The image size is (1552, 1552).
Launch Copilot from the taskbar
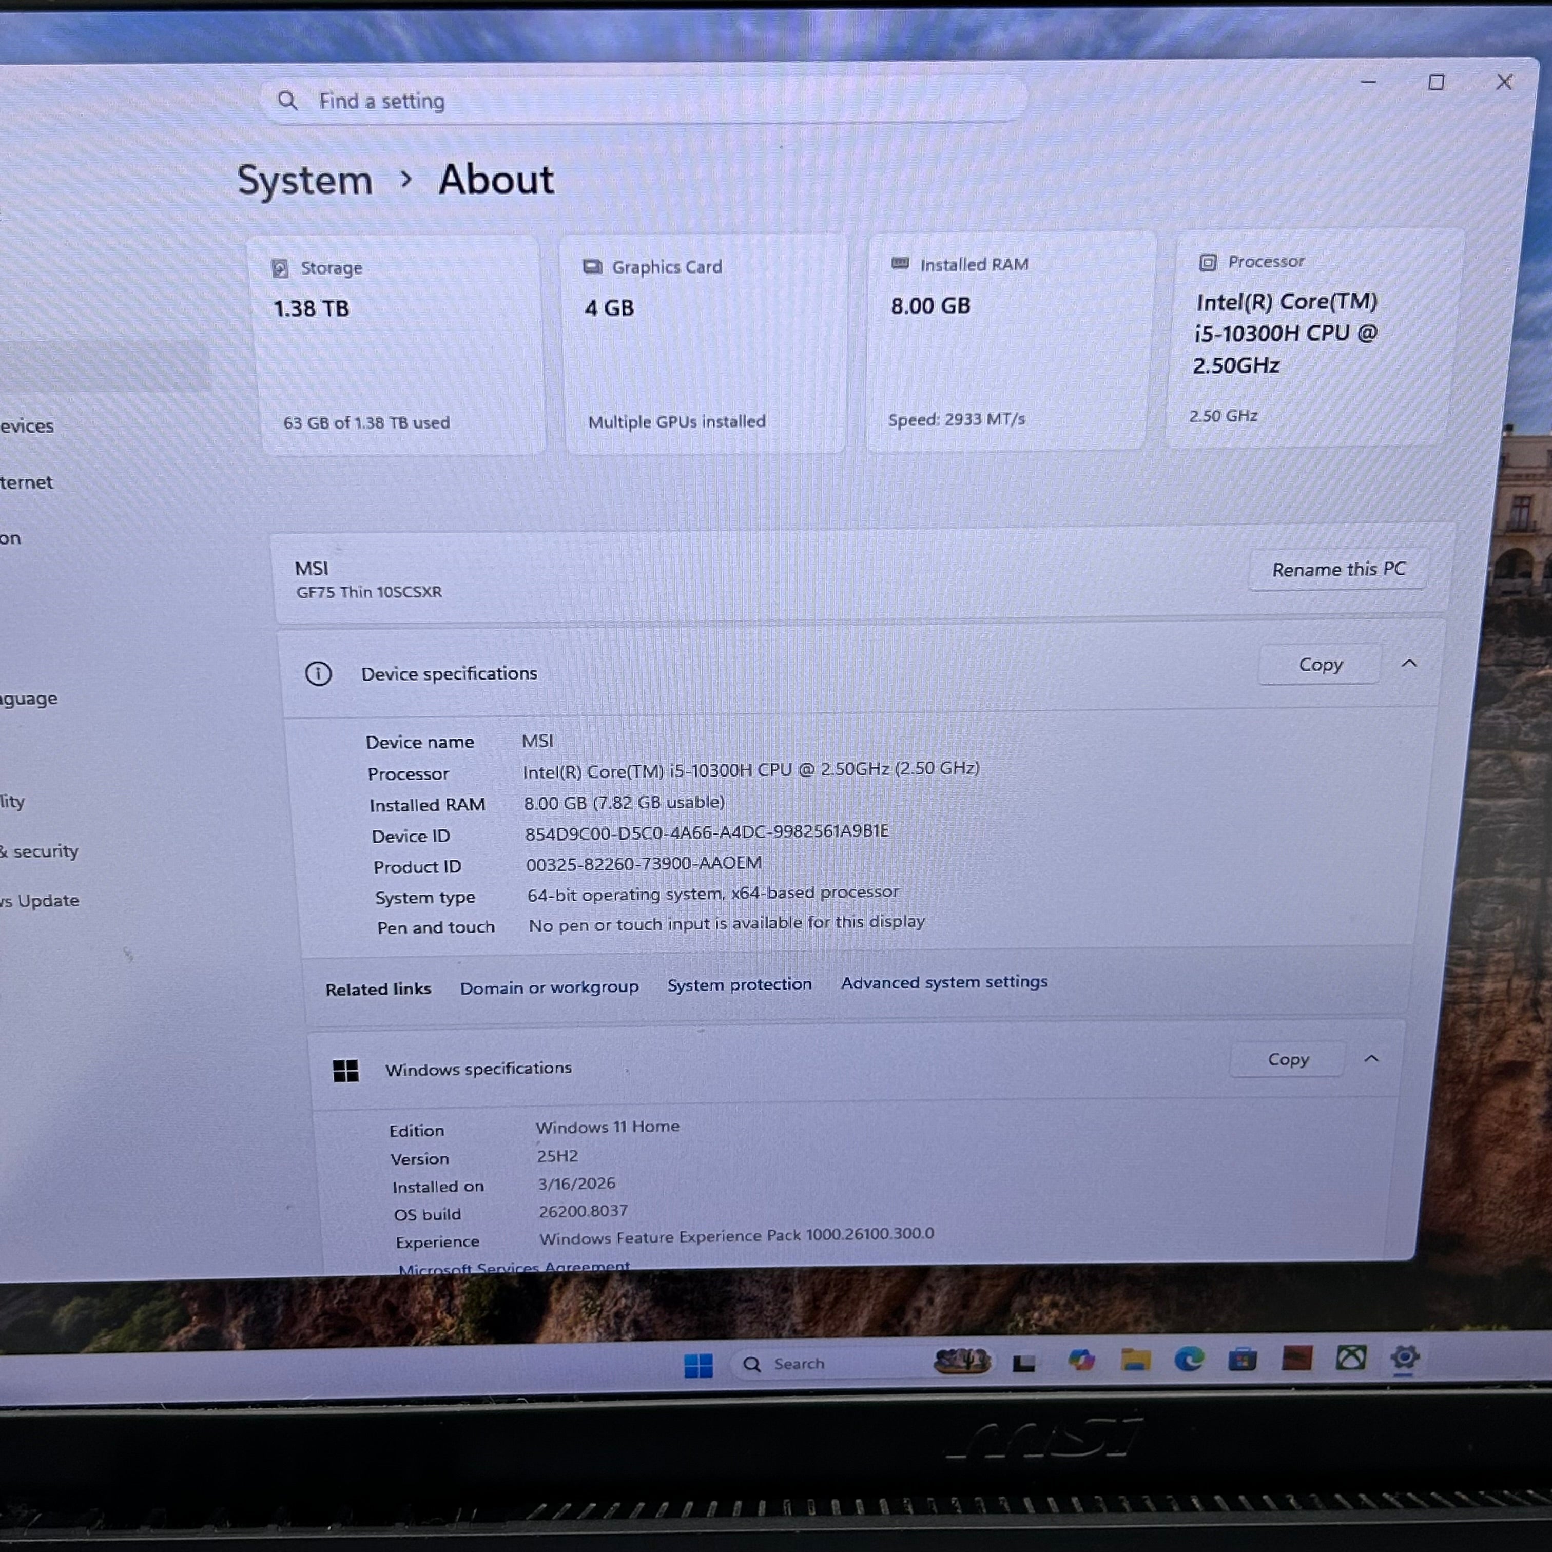tap(1081, 1359)
